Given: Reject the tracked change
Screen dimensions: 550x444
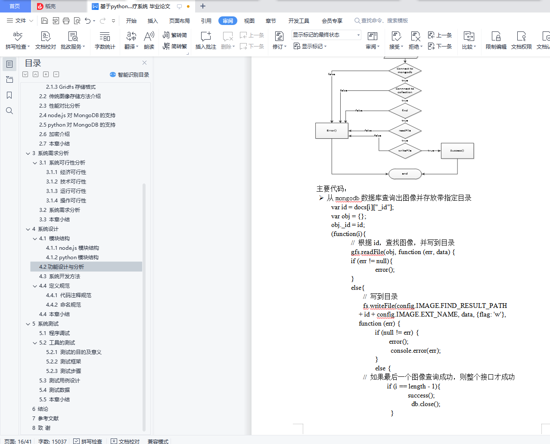Looking at the screenshot, I should (x=416, y=40).
